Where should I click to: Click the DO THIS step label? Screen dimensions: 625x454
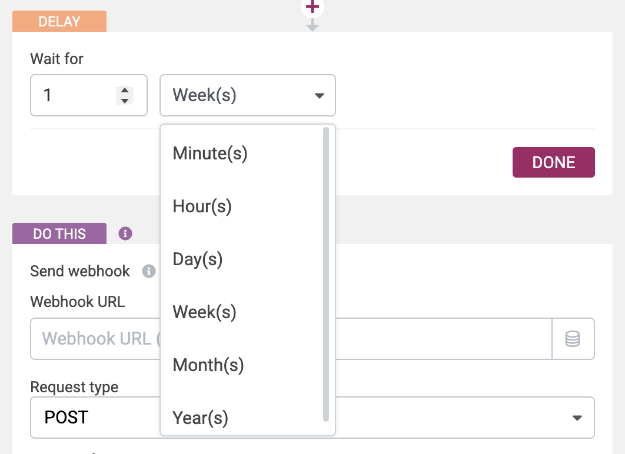59,233
